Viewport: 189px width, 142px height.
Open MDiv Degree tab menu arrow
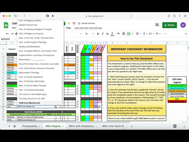63,126
